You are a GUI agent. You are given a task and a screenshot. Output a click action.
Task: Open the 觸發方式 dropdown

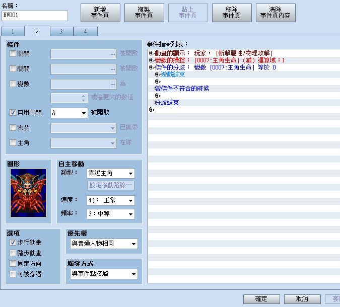coord(104,274)
